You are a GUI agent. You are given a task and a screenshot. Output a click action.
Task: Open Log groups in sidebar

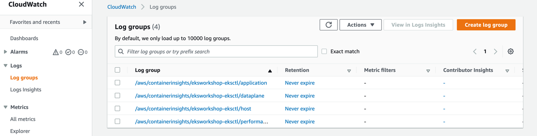pyautogui.click(x=24, y=77)
